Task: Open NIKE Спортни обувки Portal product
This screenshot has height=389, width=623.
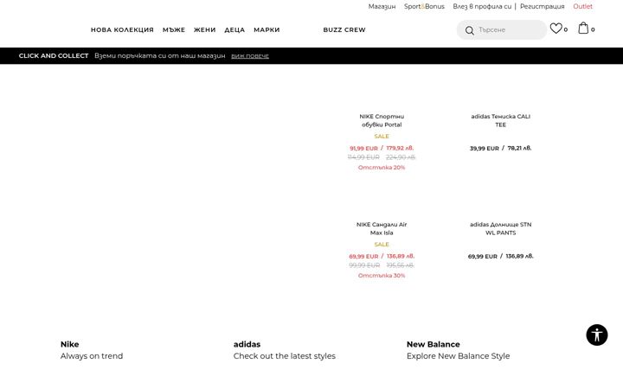Action: 382,120
